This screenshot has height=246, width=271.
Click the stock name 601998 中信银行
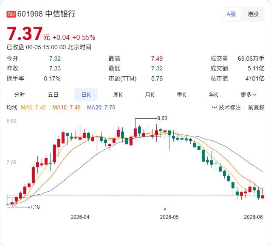(x=46, y=14)
